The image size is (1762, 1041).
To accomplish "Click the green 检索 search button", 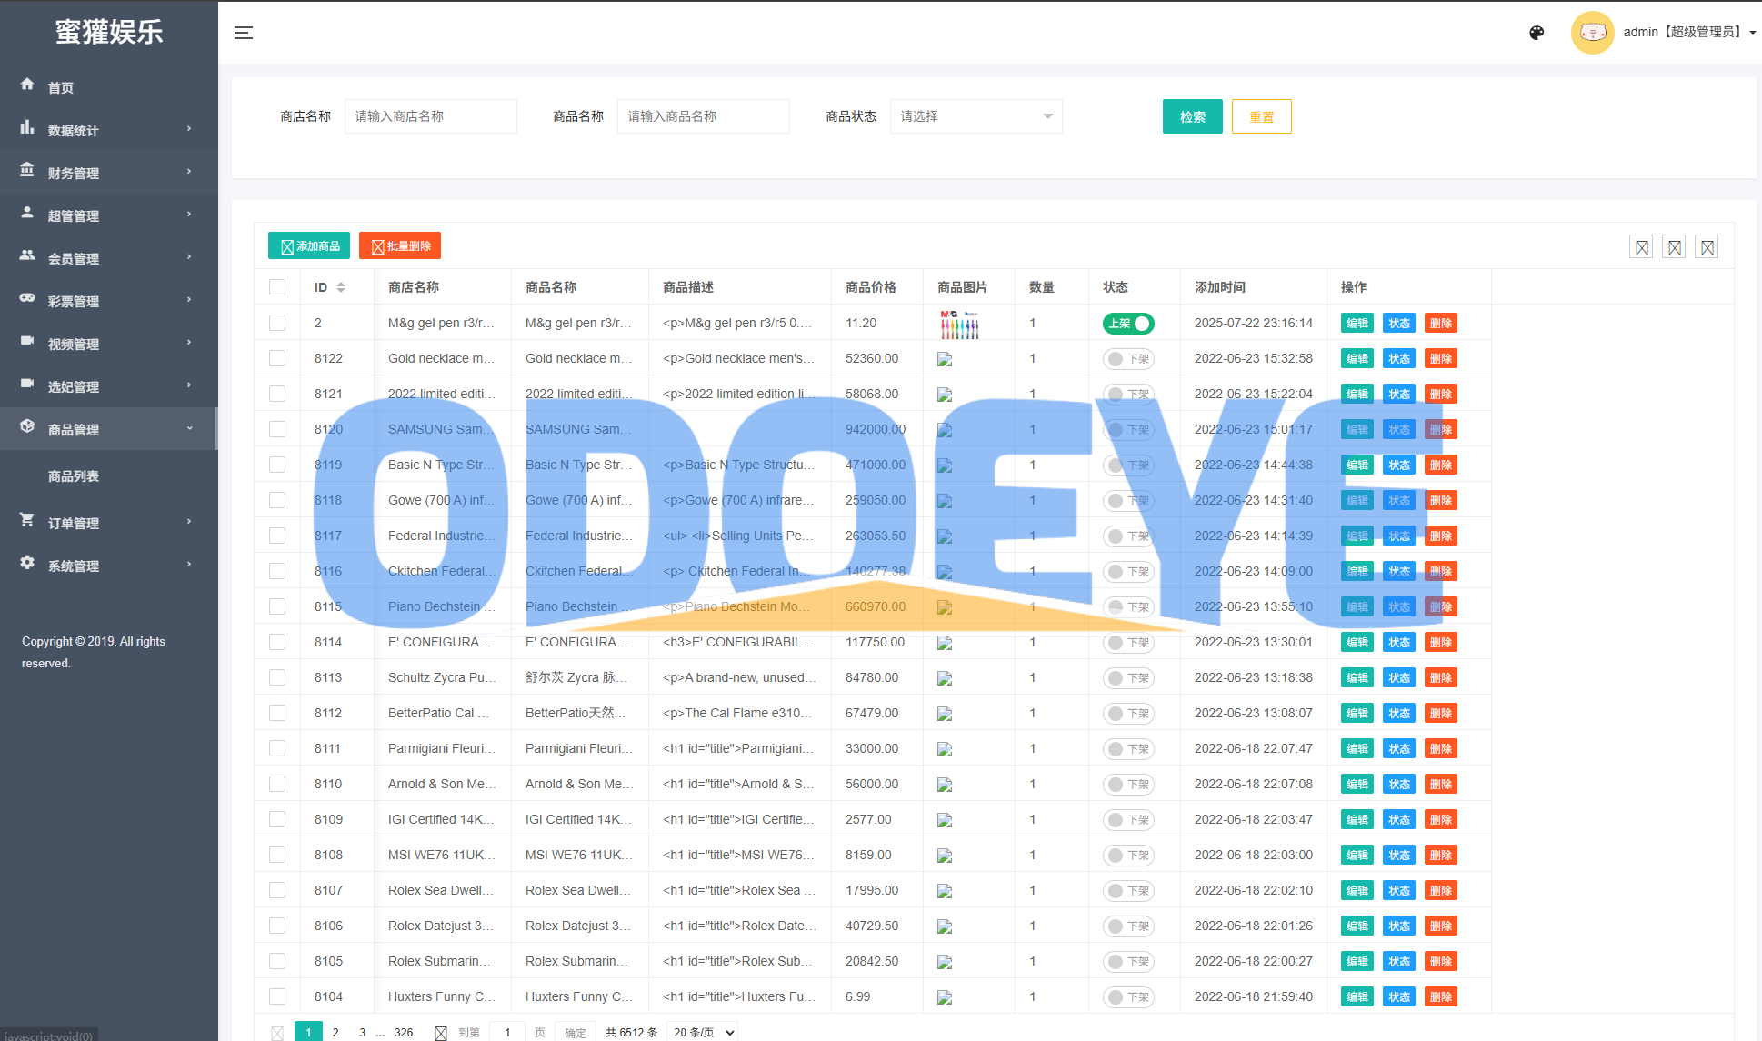I will tap(1192, 116).
